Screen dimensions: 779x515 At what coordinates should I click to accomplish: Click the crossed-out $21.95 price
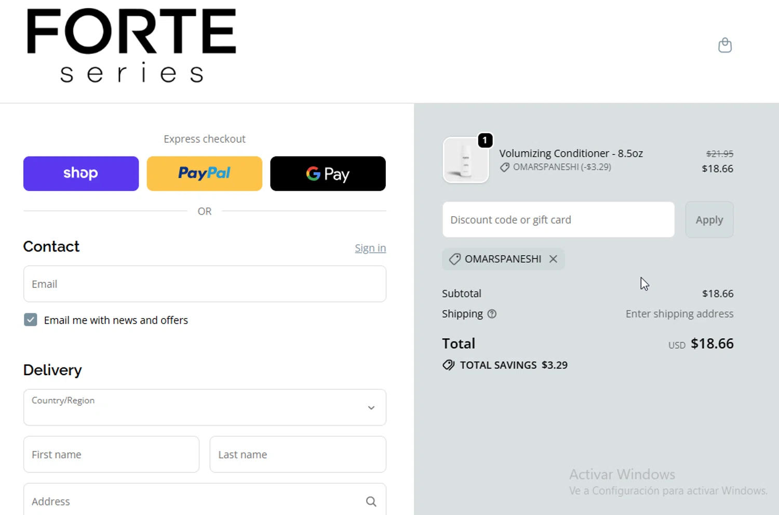(720, 154)
